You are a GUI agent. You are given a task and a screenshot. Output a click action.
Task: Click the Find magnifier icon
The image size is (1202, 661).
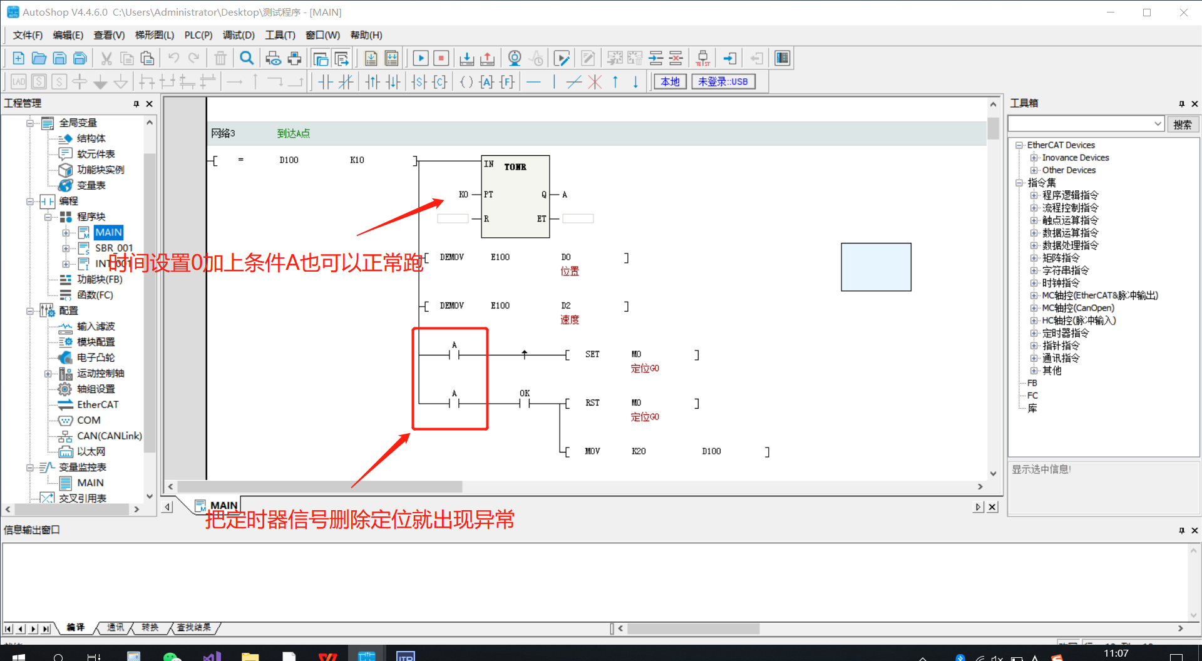247,58
